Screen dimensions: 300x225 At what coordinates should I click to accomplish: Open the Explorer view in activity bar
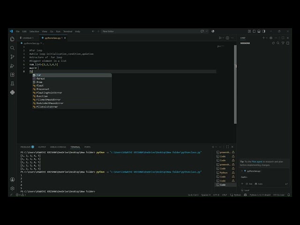[x=12, y=39]
